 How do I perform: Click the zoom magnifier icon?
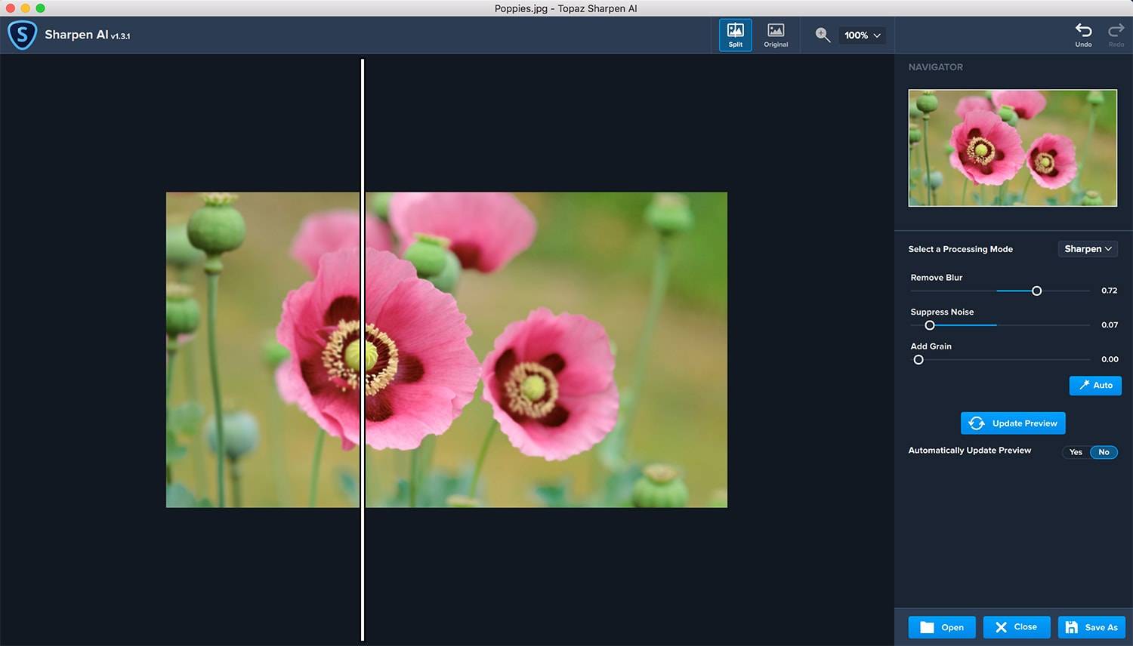tap(823, 35)
